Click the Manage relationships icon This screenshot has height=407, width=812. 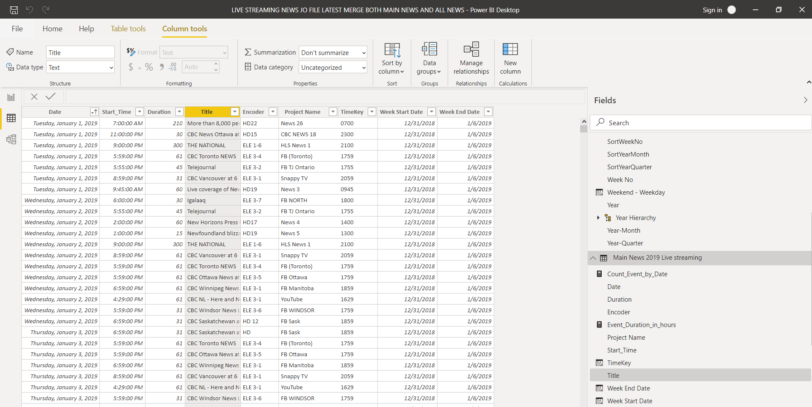(x=471, y=49)
